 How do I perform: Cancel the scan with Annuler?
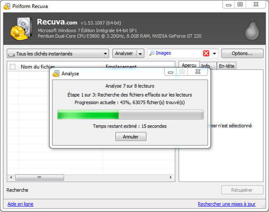point(131,136)
